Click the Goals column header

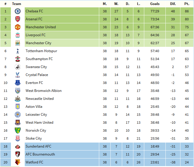click(x=155, y=4)
